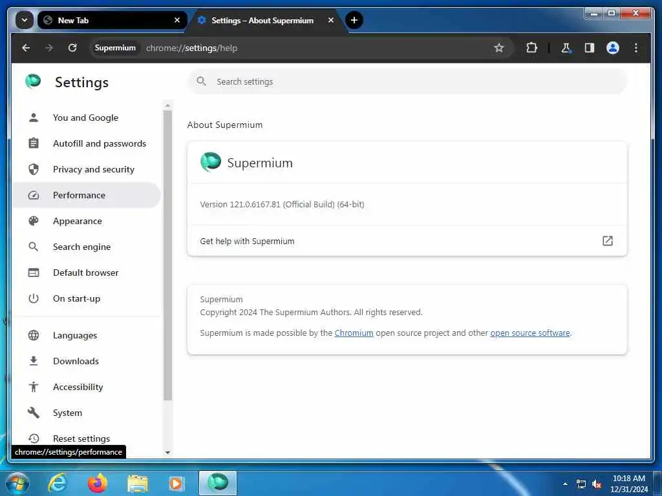Viewport: 662px width, 496px height.
Task: Close the New Tab tab
Action: (177, 20)
